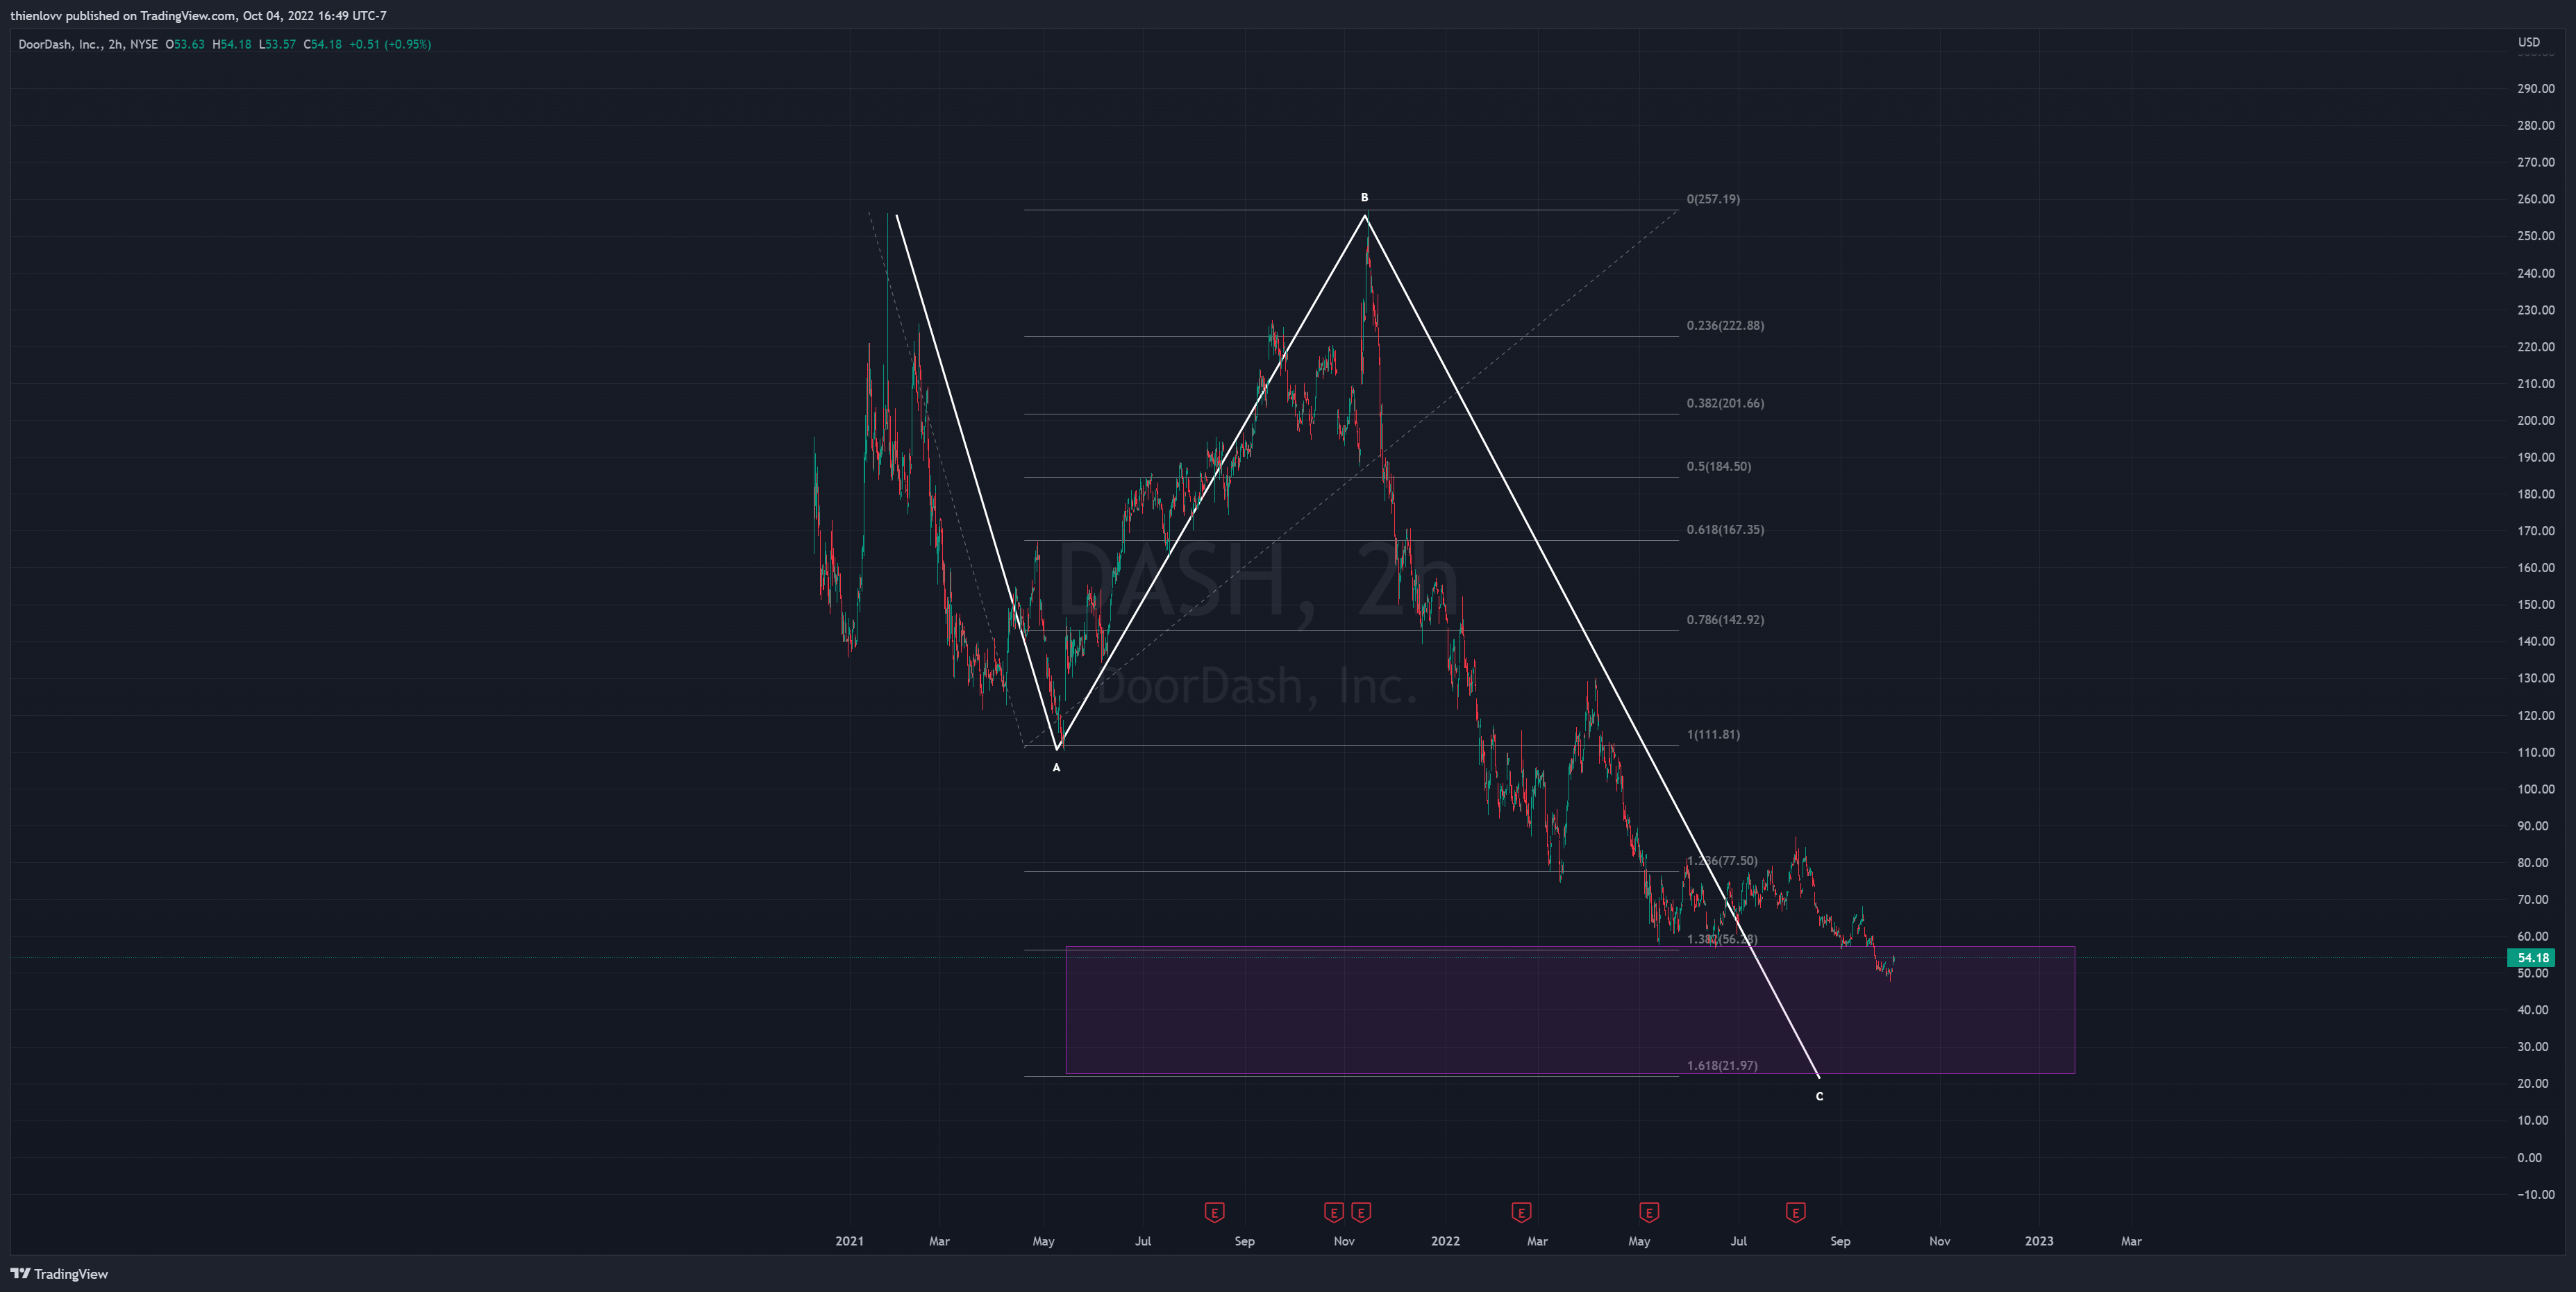Click the Fibonacci label 1.618(21.97)
Viewport: 2576px width, 1292px height.
1722,1065
